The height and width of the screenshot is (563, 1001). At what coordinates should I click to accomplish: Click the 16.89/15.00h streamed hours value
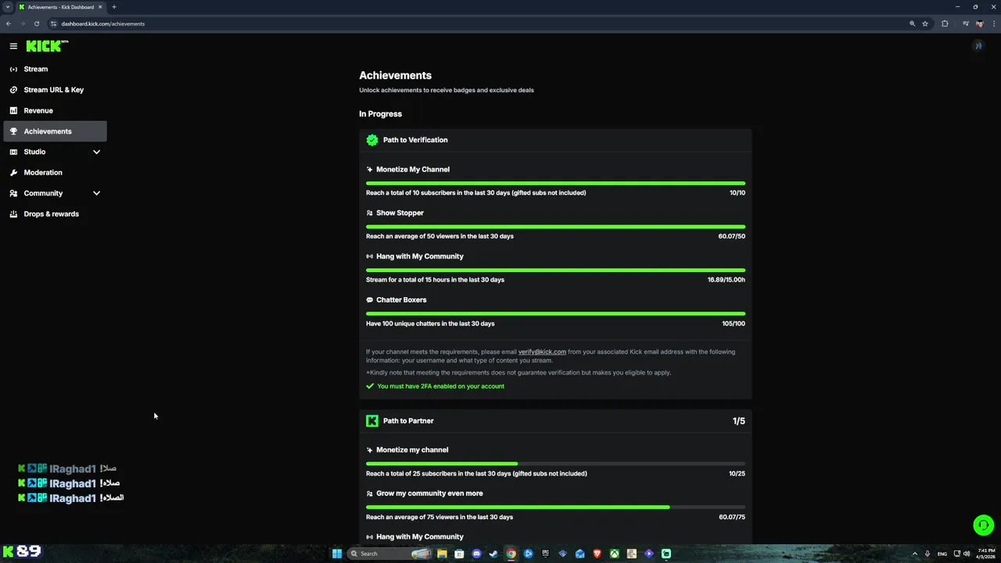point(727,280)
